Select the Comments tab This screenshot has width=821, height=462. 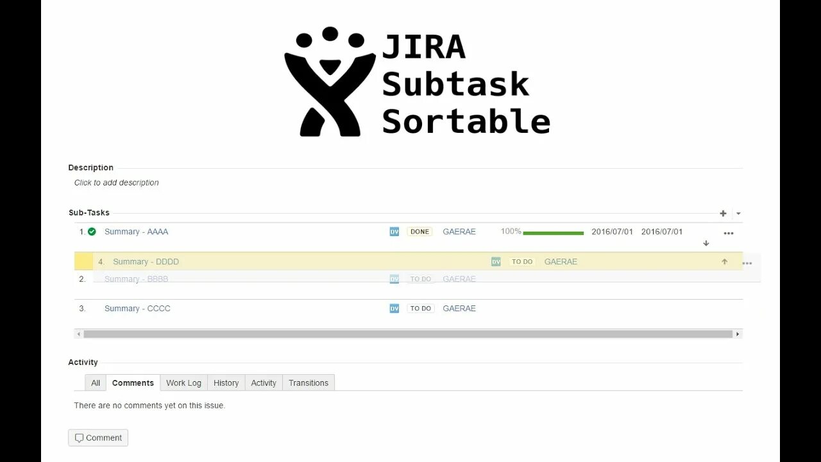point(133,383)
